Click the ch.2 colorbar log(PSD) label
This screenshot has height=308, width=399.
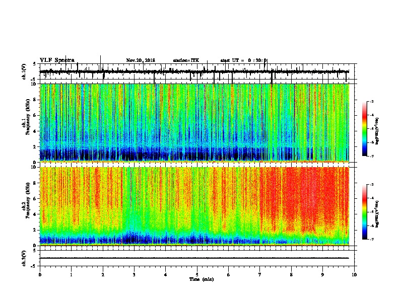coord(377,214)
